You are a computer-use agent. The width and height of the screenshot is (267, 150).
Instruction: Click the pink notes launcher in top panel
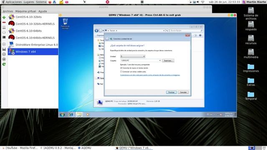(x=67, y=2)
